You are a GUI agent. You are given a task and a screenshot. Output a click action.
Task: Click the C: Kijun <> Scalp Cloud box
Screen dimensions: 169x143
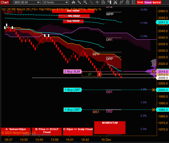pos(78,131)
